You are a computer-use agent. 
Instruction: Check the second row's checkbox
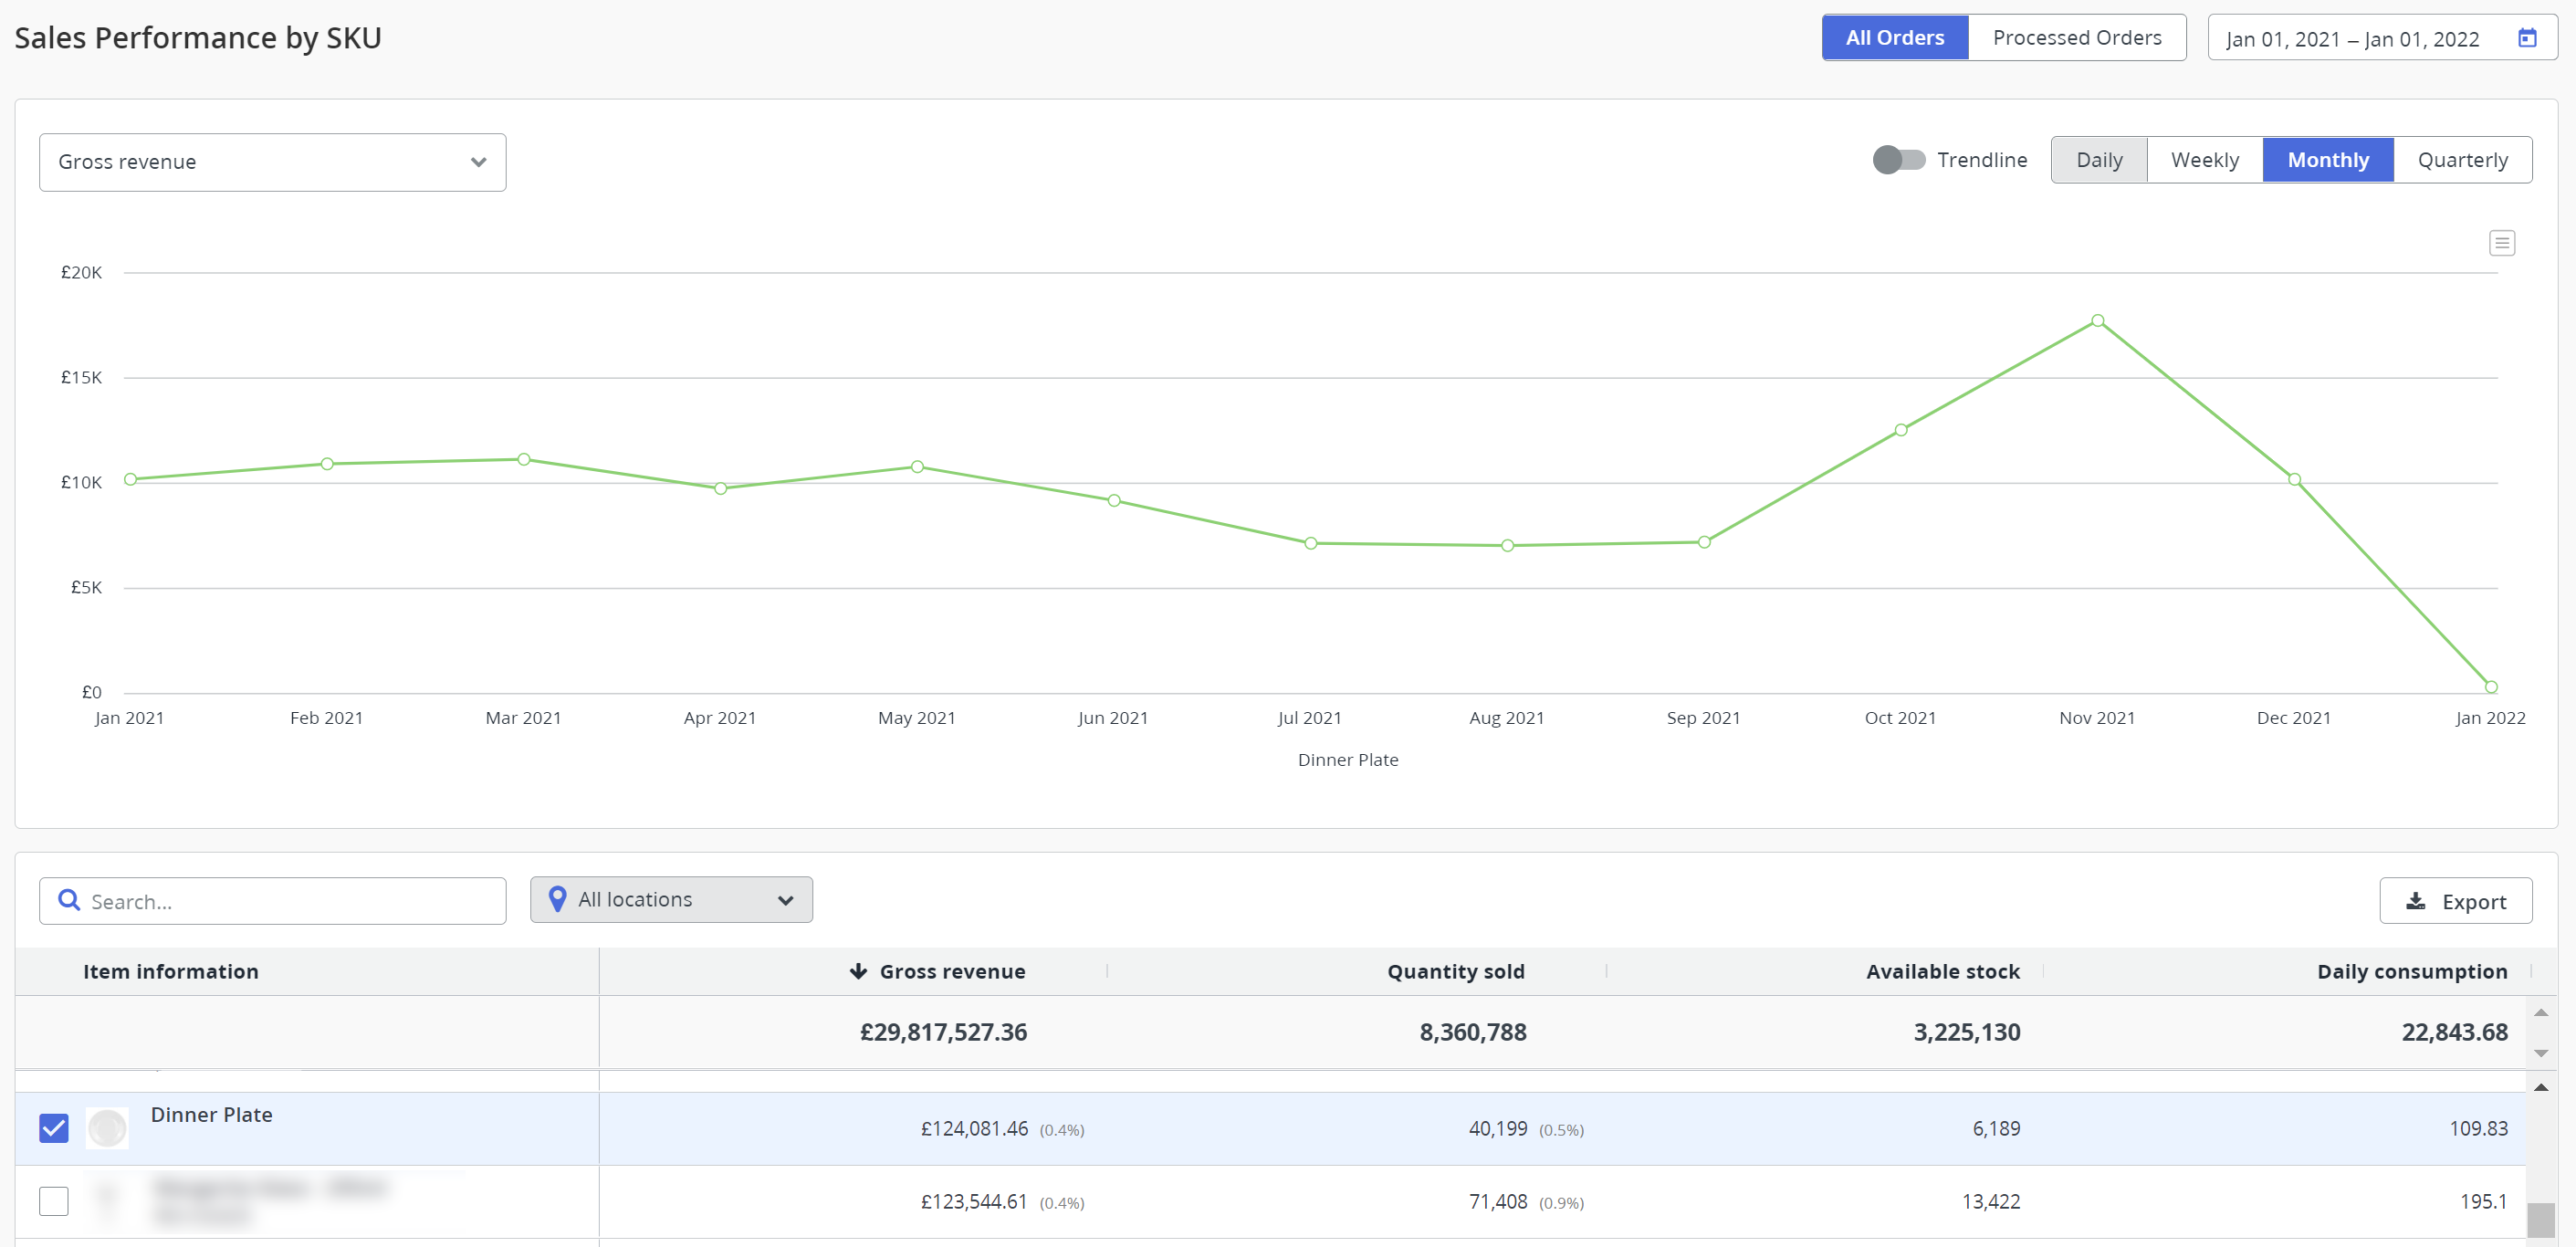click(54, 1201)
